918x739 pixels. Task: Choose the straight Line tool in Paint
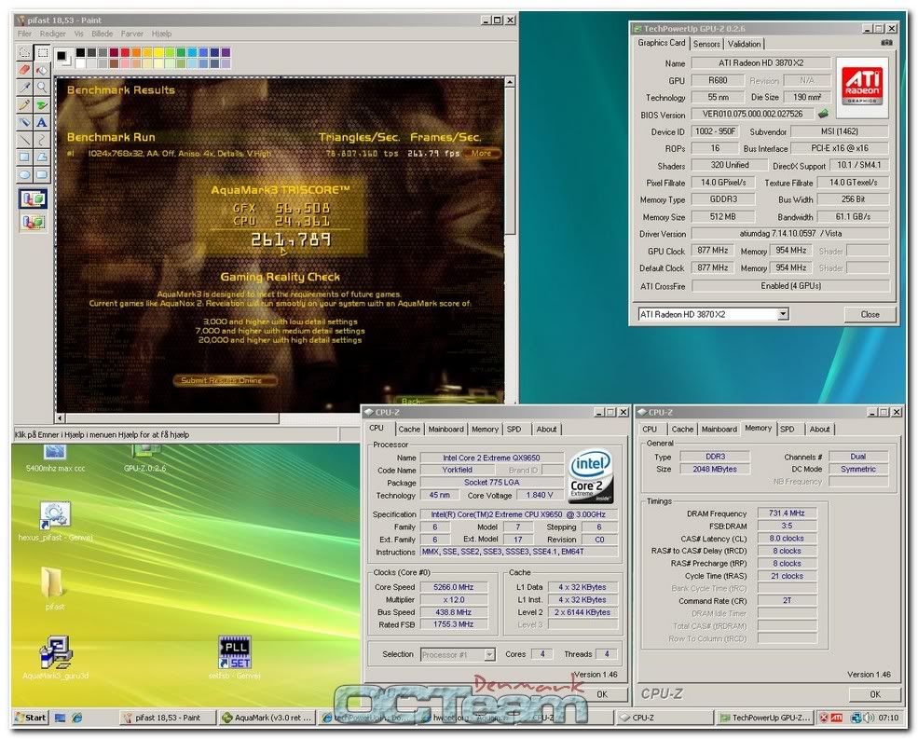(24, 140)
